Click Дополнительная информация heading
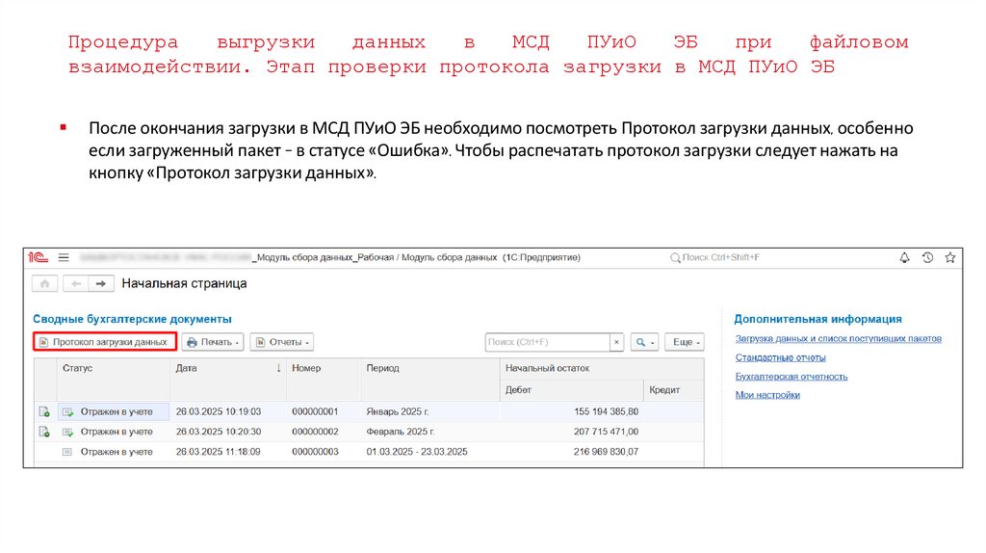986x553 pixels. click(818, 319)
